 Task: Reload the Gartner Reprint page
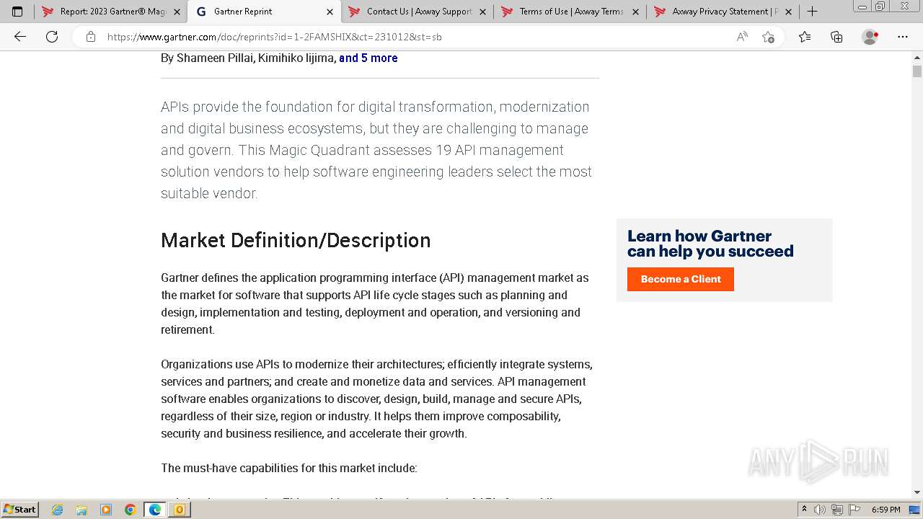tap(52, 37)
